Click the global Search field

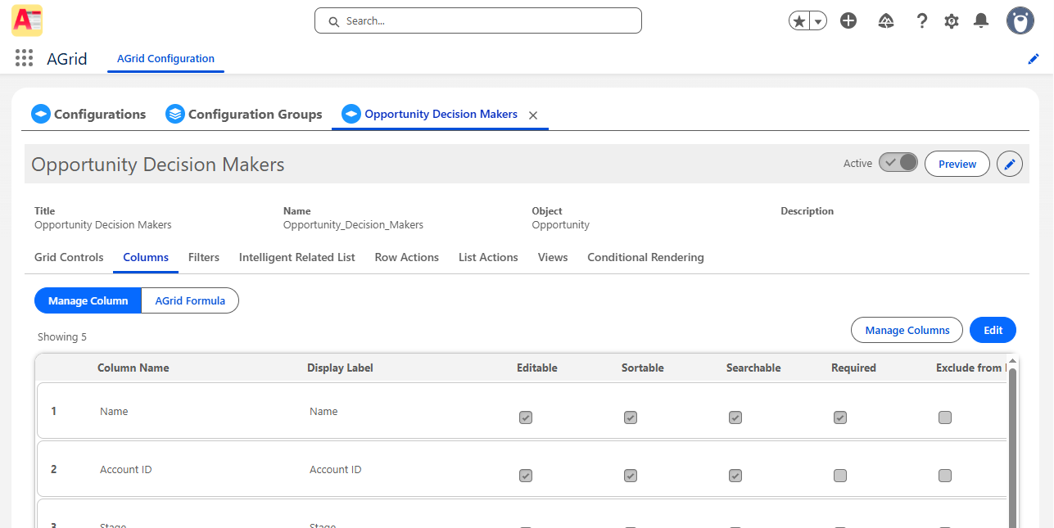tap(478, 21)
